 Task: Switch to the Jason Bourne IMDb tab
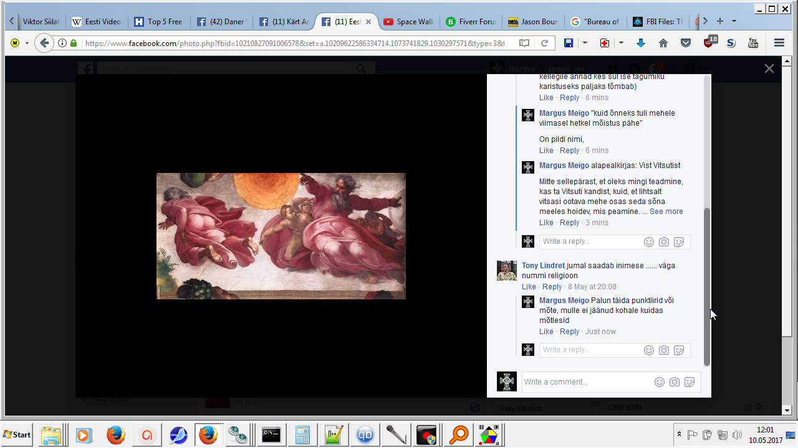pos(532,22)
